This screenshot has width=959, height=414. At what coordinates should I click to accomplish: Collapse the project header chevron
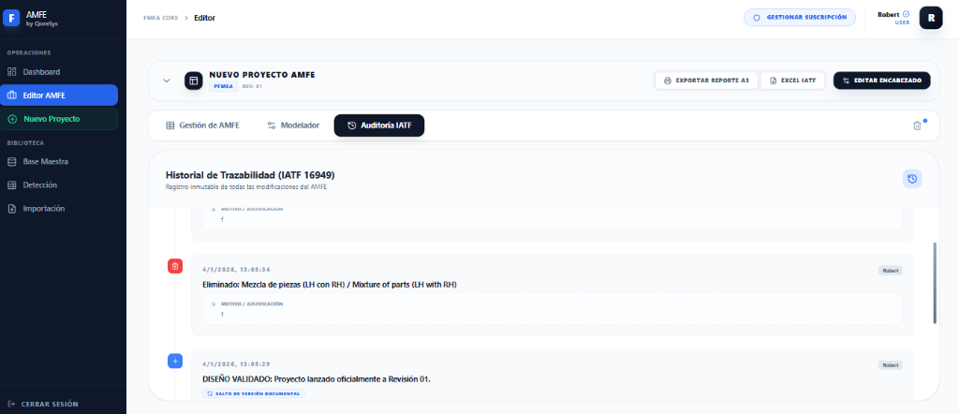point(167,81)
